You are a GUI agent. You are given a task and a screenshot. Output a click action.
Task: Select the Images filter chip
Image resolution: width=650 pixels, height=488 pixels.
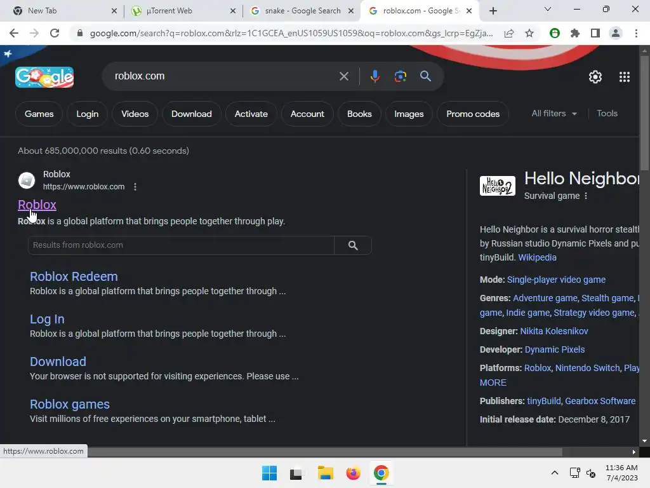[409, 114]
